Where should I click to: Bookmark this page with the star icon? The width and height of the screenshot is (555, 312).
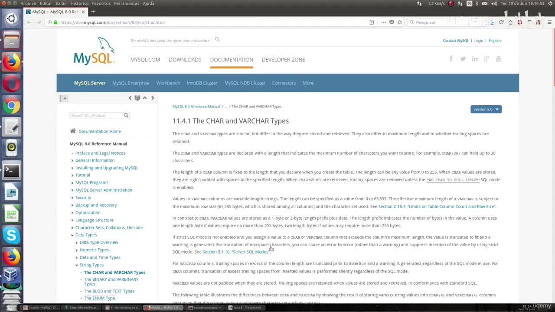coord(400,22)
